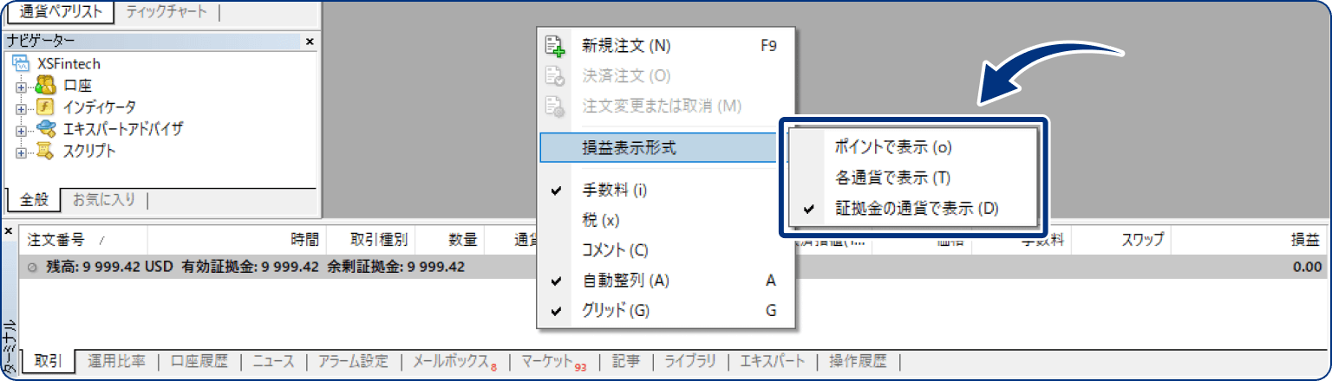Screen dimensions: 1332x381
Task: Select the XSFintech tree item label
Action: pos(69,64)
